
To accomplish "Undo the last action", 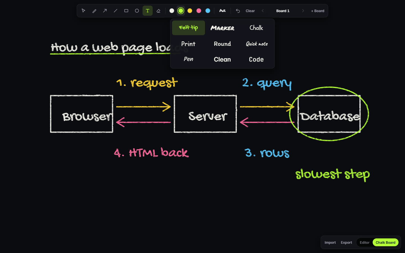I will click(238, 11).
